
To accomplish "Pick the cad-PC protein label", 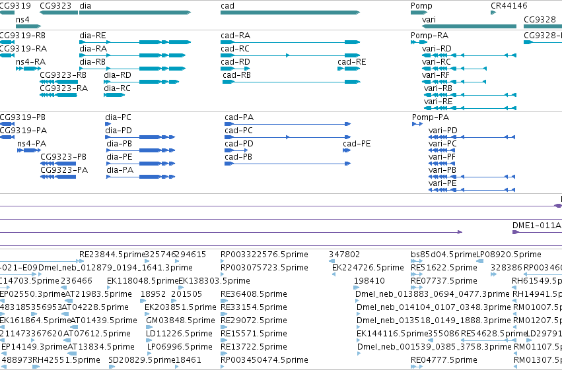I will pos(238,131).
